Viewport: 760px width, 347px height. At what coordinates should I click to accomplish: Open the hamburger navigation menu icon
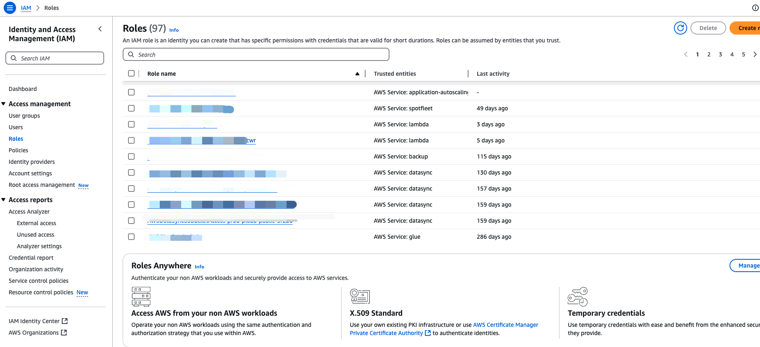coord(10,8)
